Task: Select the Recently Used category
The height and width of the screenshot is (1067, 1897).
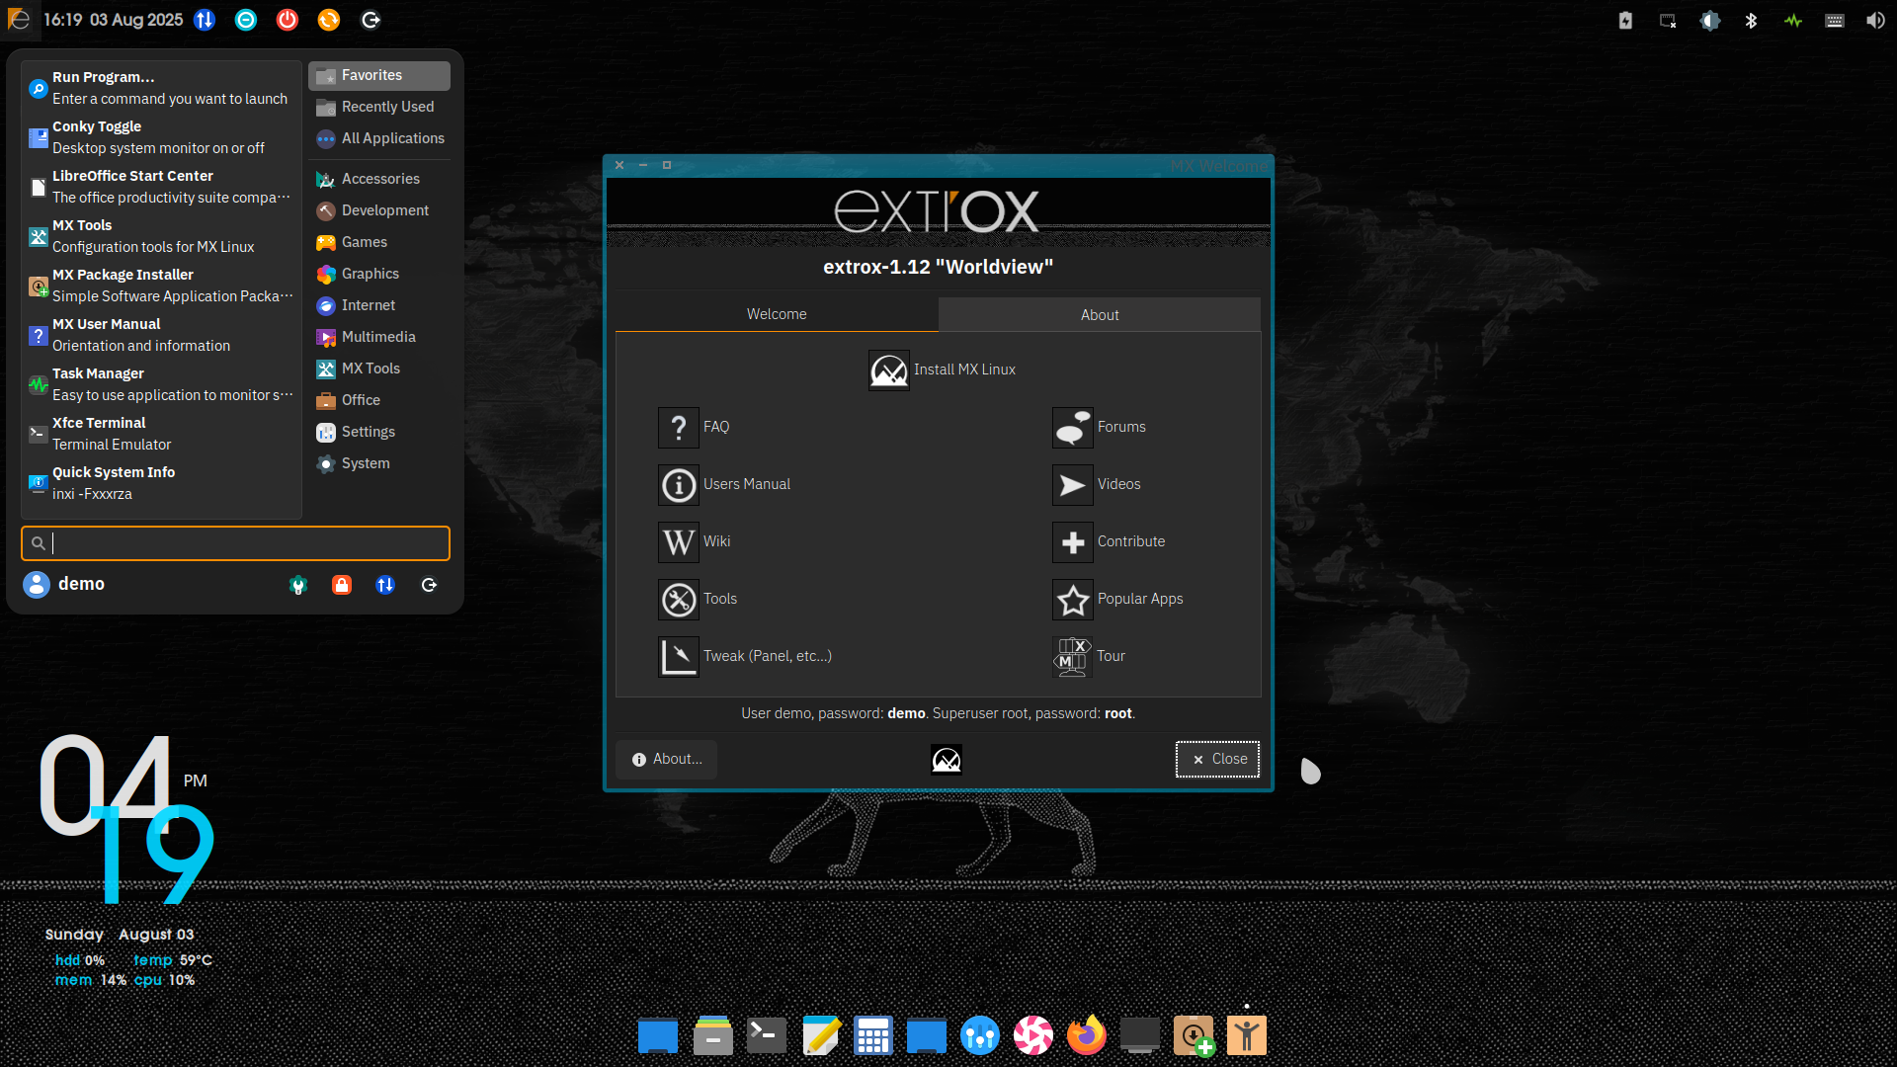Action: pyautogui.click(x=379, y=107)
